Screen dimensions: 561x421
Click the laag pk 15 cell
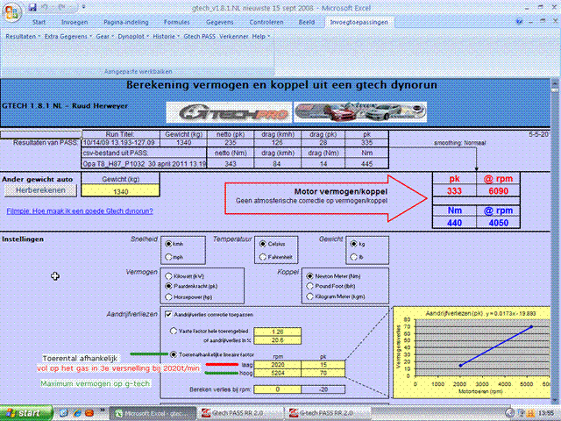(323, 365)
